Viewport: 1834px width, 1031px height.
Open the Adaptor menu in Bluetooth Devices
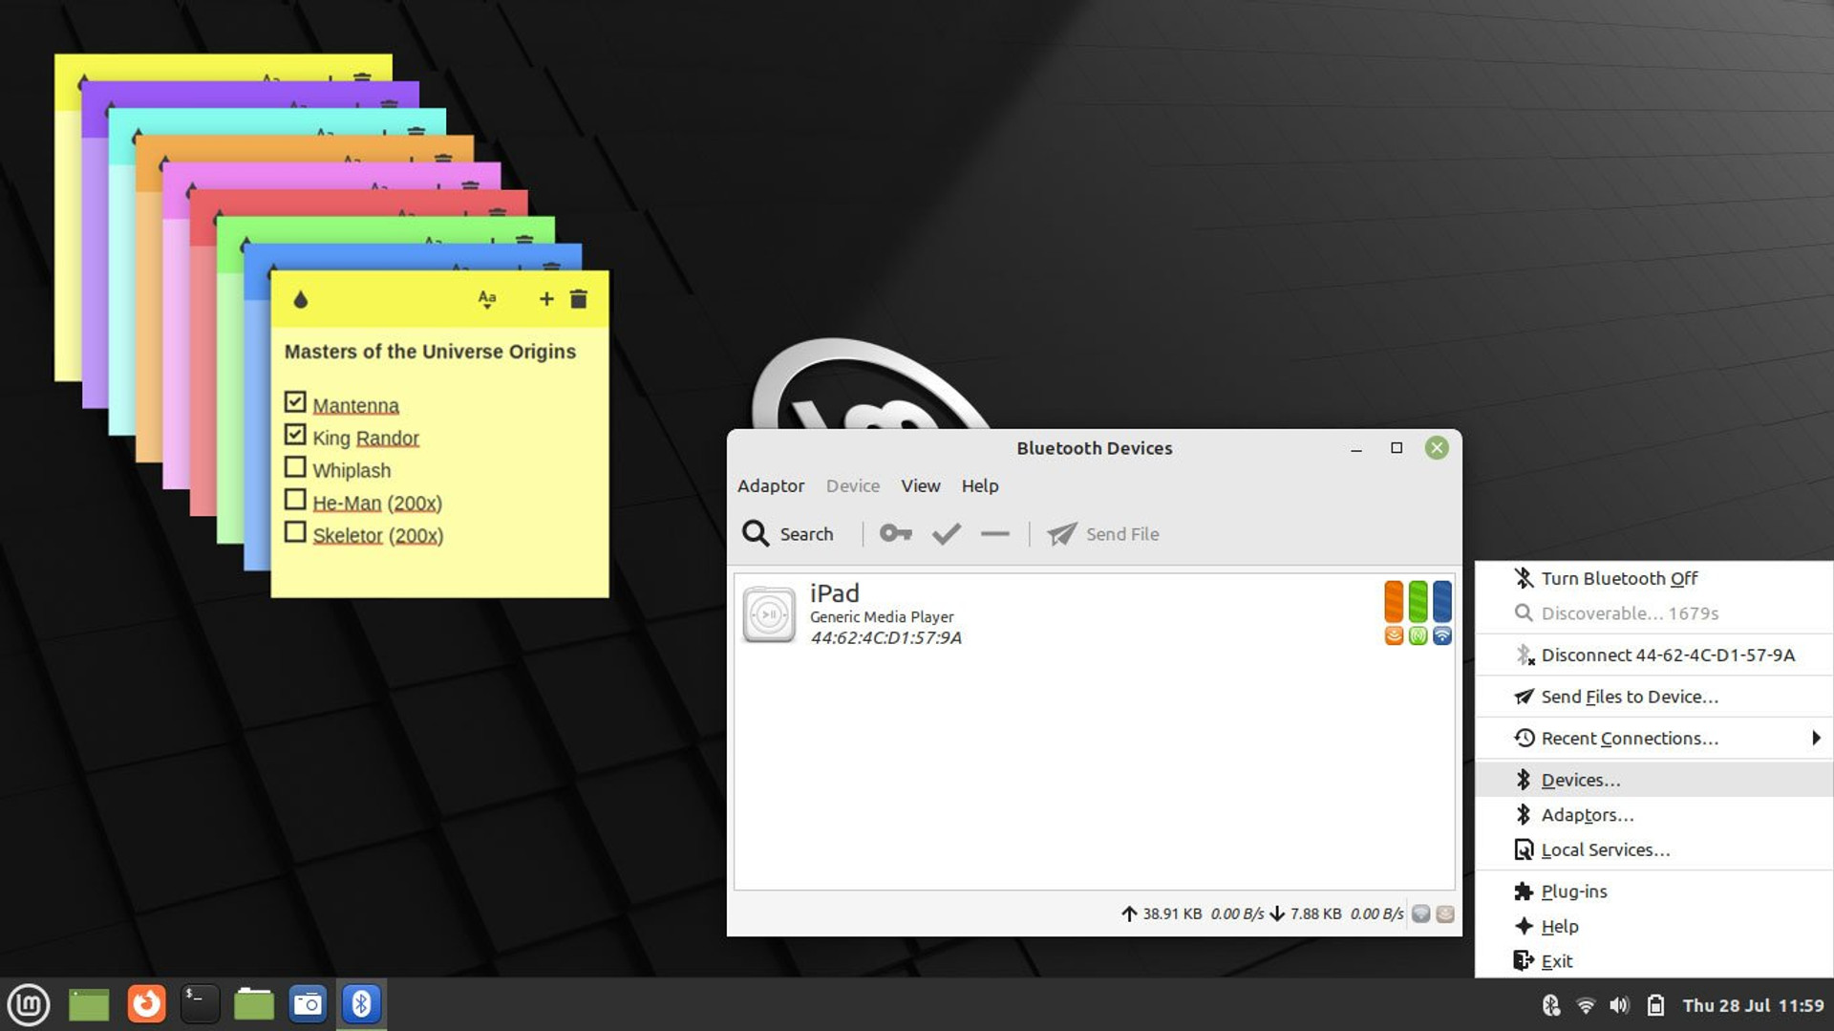point(771,485)
